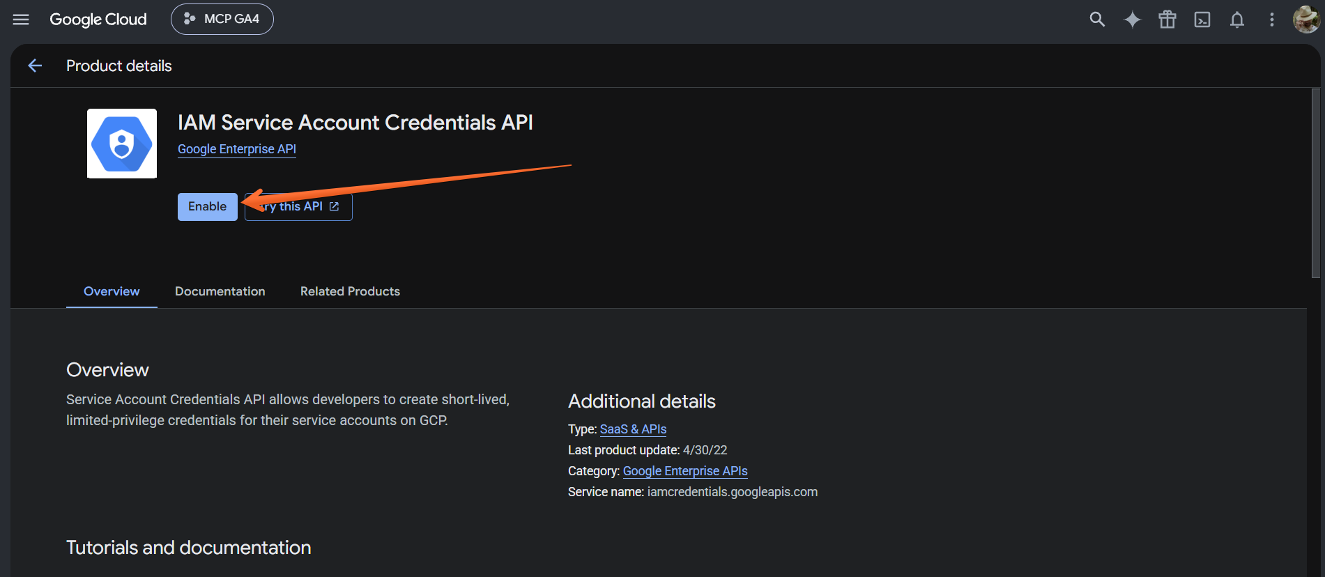
Task: Click the Overview description paragraph
Action: [x=288, y=410]
